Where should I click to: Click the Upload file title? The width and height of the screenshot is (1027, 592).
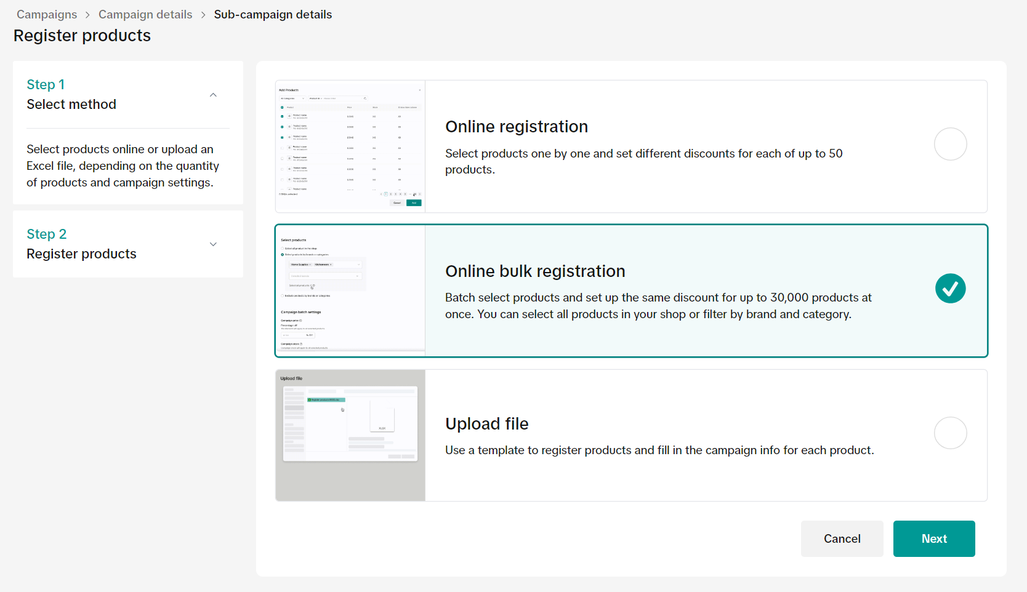click(x=486, y=424)
